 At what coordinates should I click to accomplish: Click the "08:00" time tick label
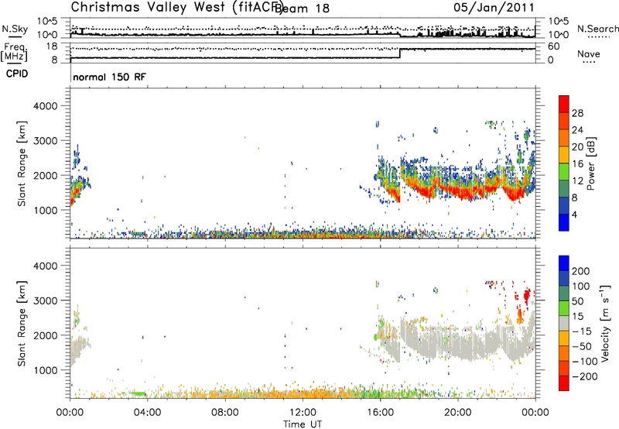point(225,413)
